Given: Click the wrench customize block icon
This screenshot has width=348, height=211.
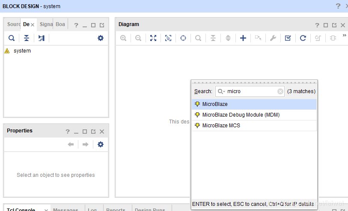Looking at the screenshot, I should 273,38.
